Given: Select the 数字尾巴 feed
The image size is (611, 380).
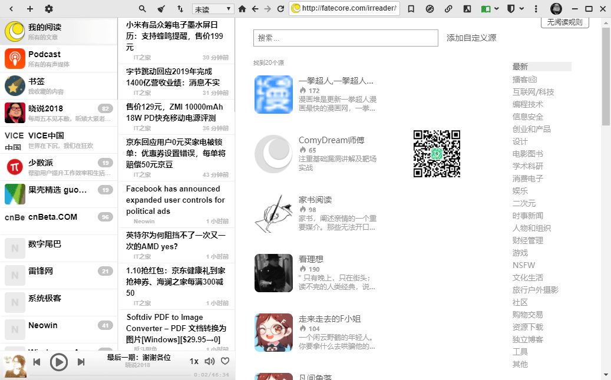Looking at the screenshot, I should pyautogui.click(x=58, y=248).
